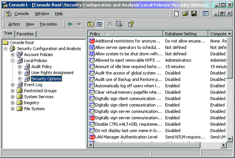The height and width of the screenshot is (158, 235).
Task: Go back with the left arrow
Action: pyautogui.click(x=70, y=24)
